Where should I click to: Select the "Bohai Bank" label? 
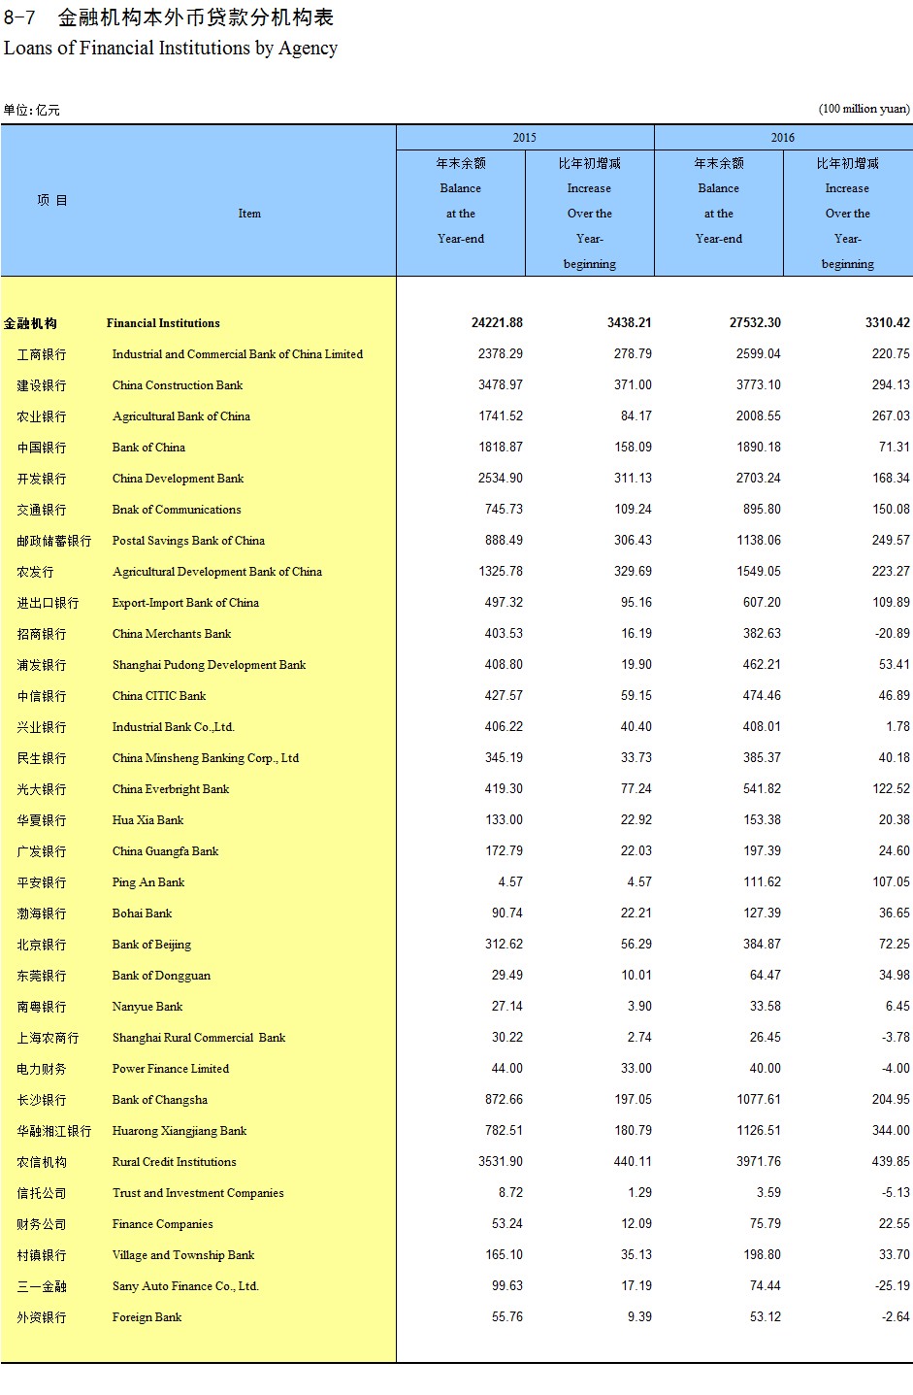142,913
